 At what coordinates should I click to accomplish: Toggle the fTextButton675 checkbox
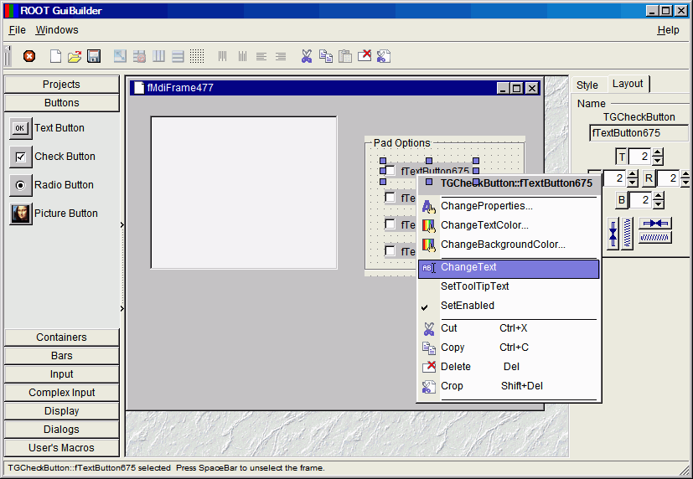coord(390,171)
